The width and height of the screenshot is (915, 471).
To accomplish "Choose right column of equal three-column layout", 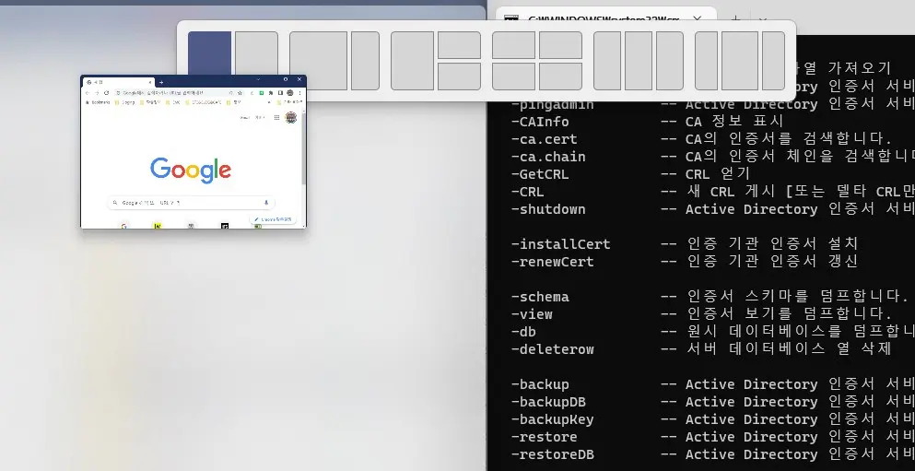I will (670, 61).
